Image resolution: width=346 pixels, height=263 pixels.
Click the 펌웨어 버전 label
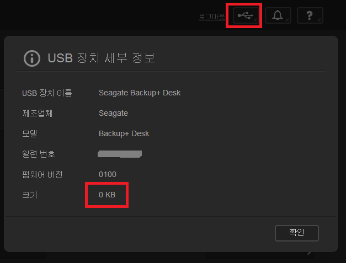(42, 174)
